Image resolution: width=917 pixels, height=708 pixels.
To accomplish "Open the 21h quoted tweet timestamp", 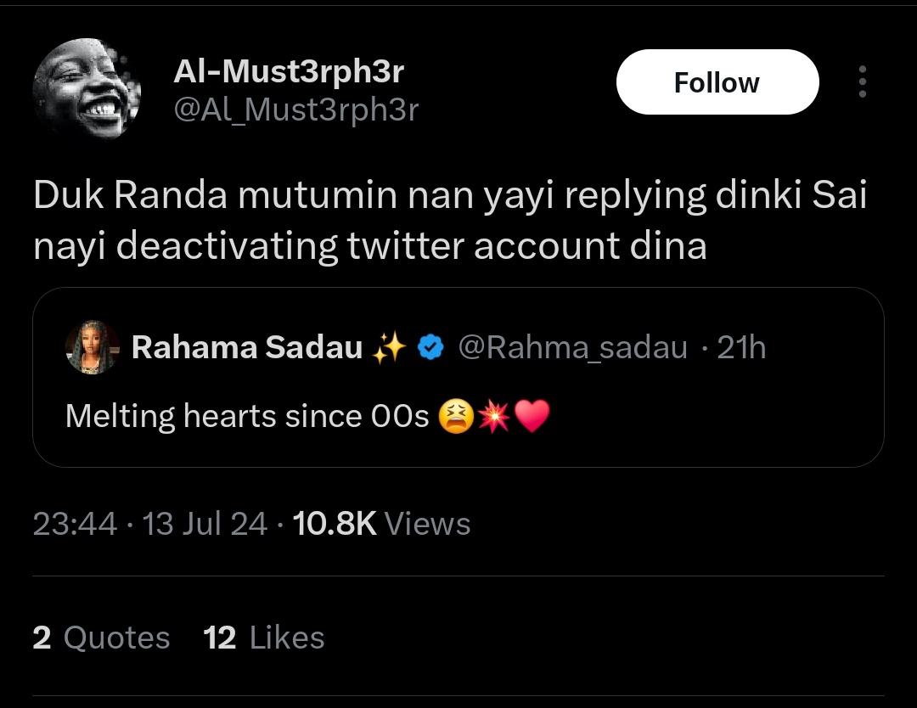I will [741, 347].
